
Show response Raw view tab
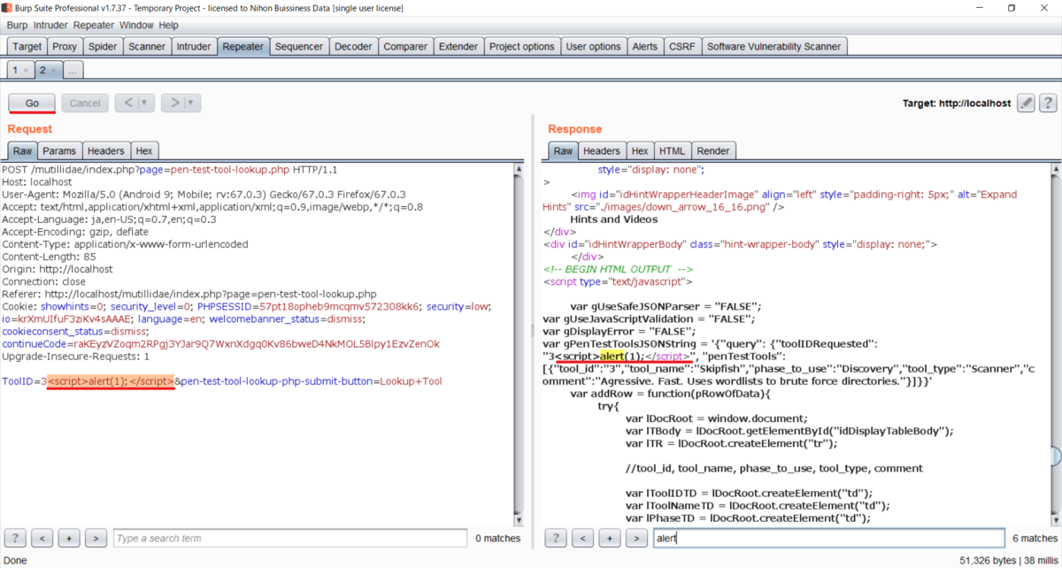pyautogui.click(x=563, y=150)
